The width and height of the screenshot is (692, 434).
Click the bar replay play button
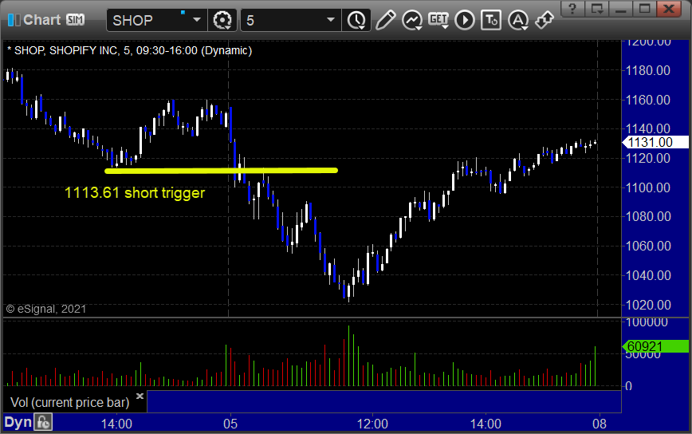coord(465,20)
